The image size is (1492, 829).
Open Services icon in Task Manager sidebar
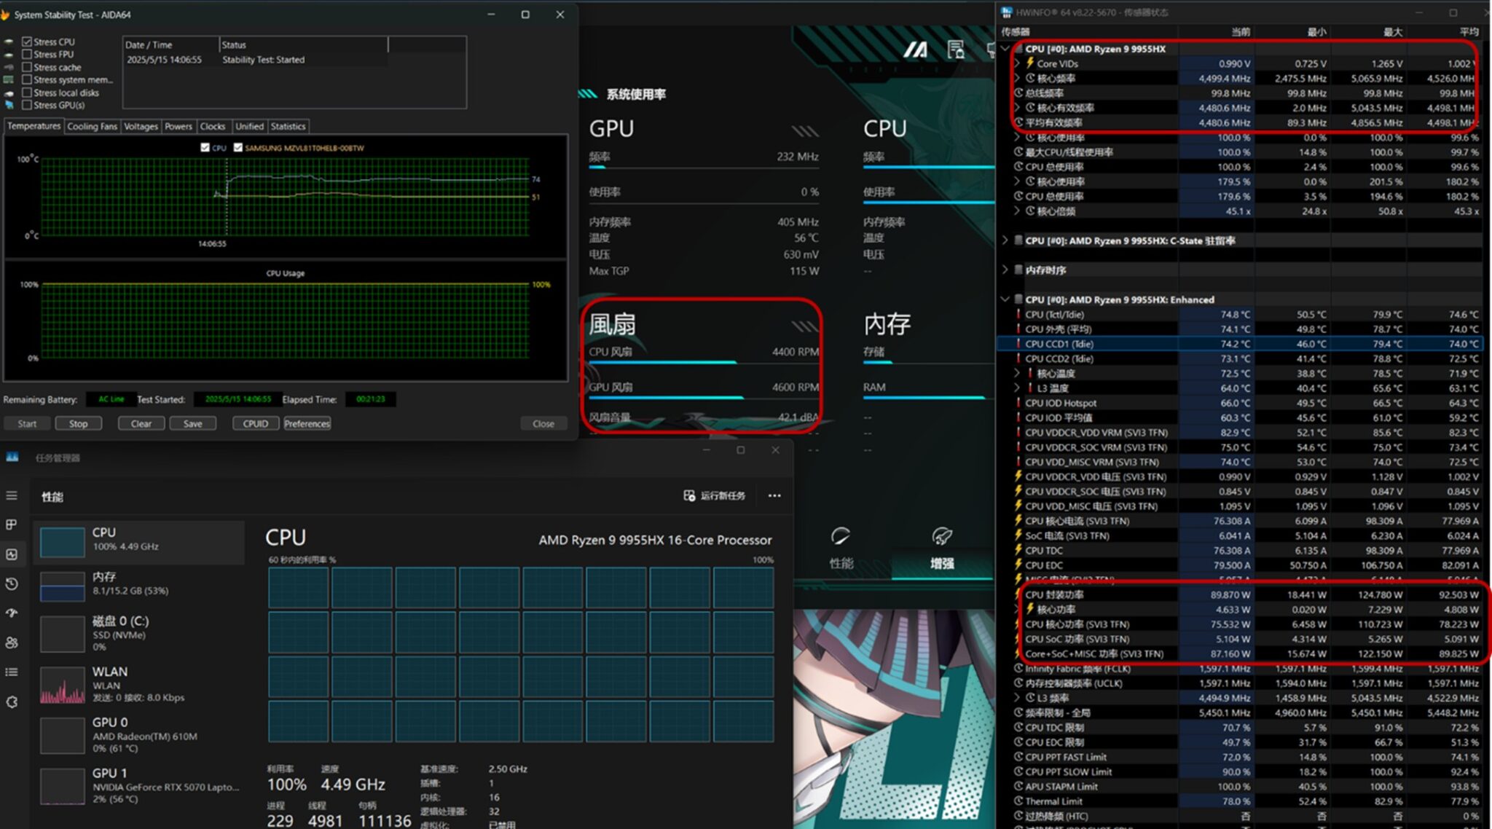[12, 702]
